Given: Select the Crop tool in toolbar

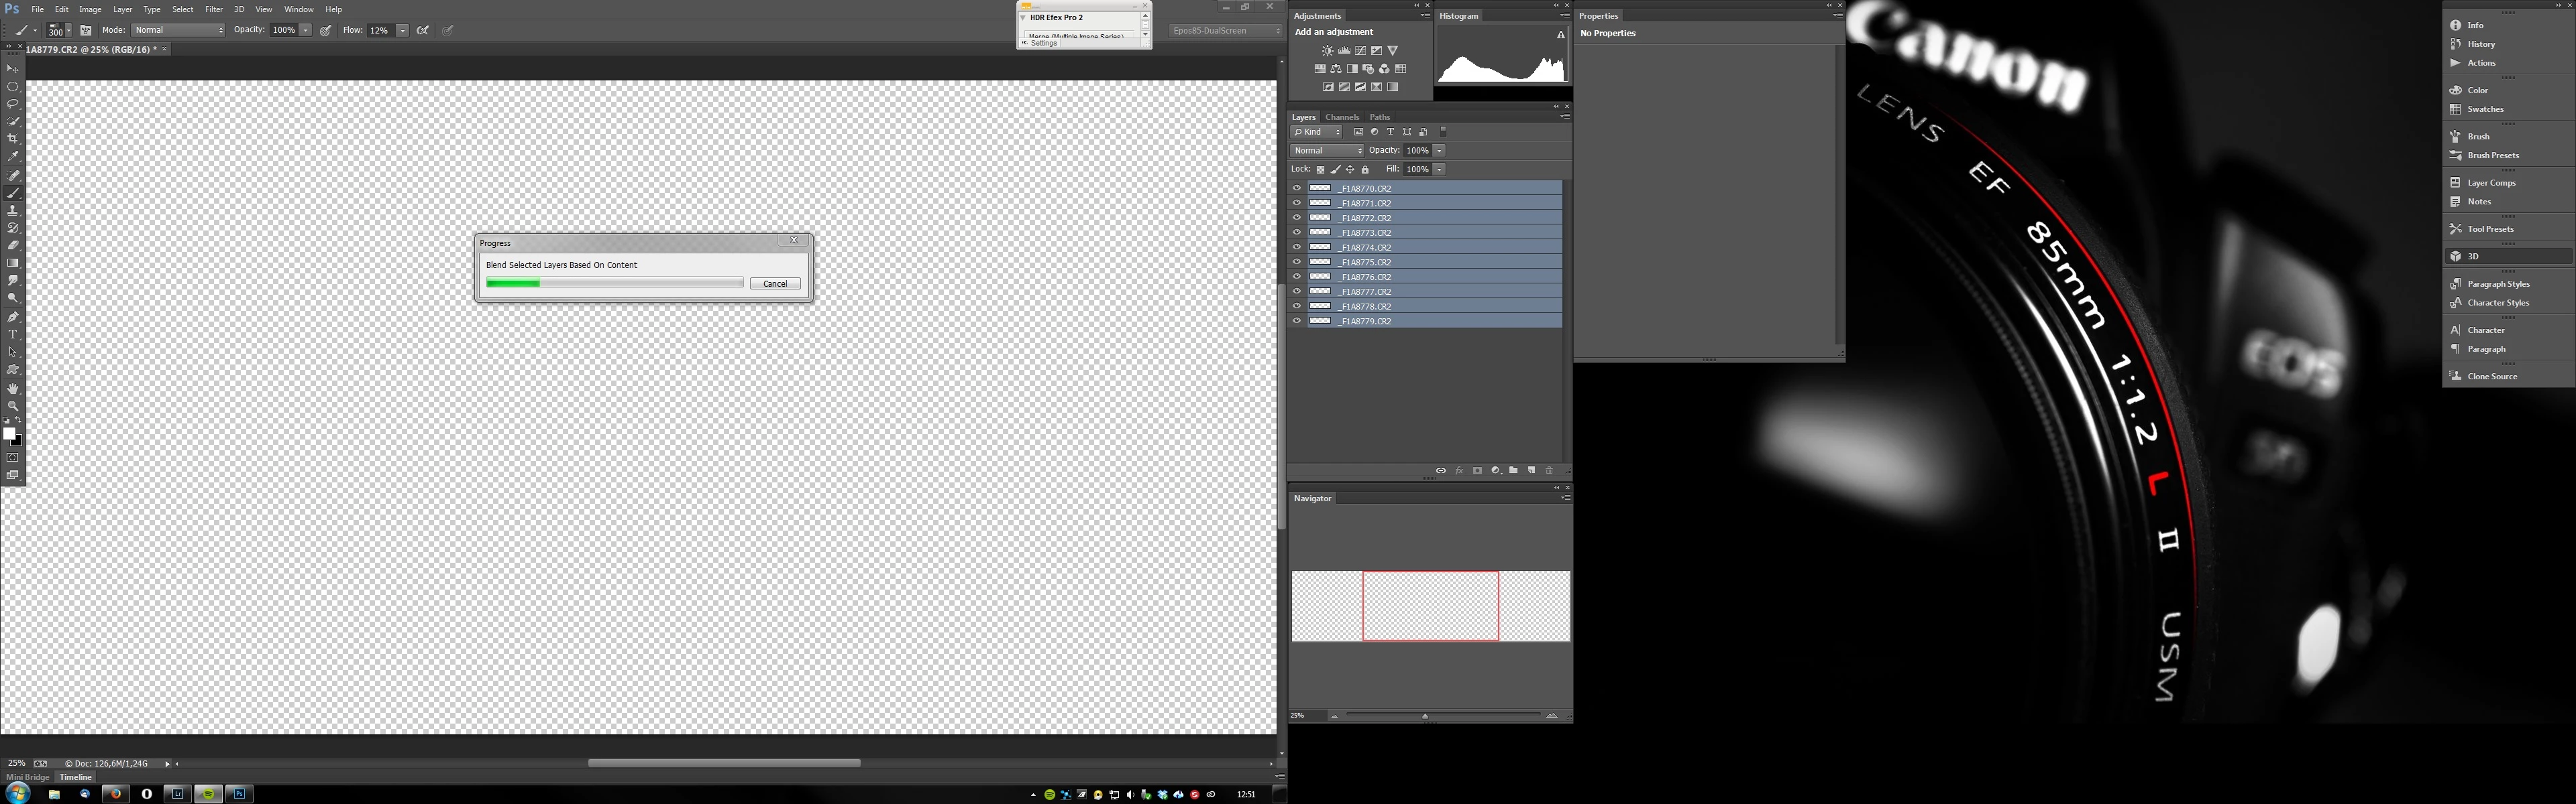Looking at the screenshot, I should 13,139.
